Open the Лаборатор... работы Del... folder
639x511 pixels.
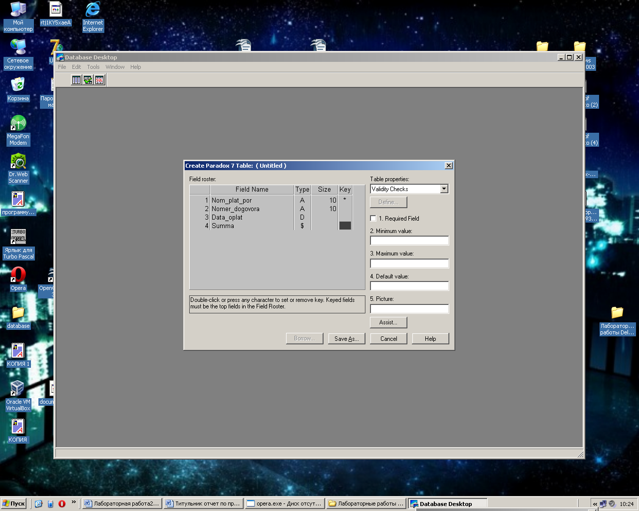(x=618, y=320)
